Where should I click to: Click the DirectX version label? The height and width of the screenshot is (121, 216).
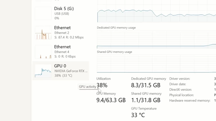pyautogui.click(x=181, y=90)
